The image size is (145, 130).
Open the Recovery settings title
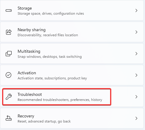pos(26,116)
